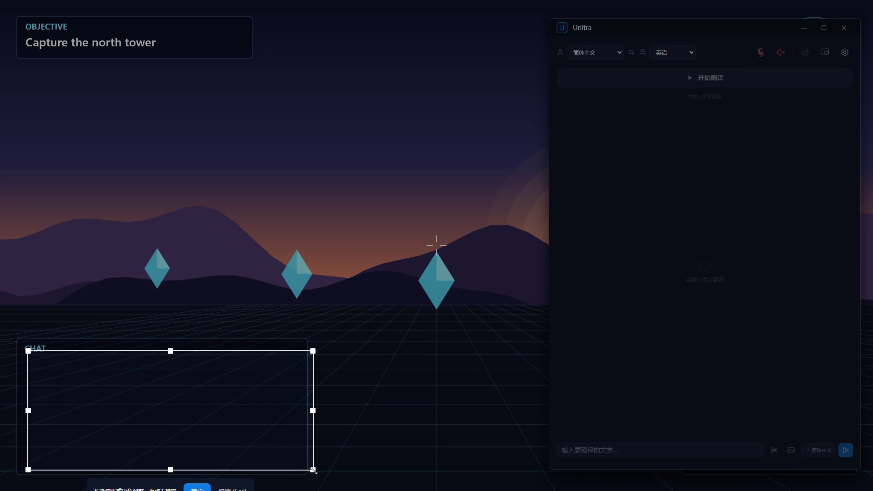The image size is (873, 491).
Task: Click the scissors screen capture icon
Action: pos(774,450)
